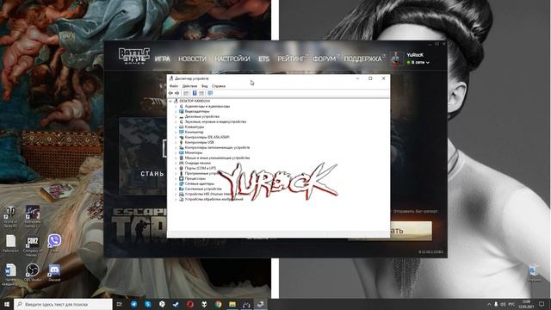
Task: Click the taskbar search input field
Action: coord(63,304)
